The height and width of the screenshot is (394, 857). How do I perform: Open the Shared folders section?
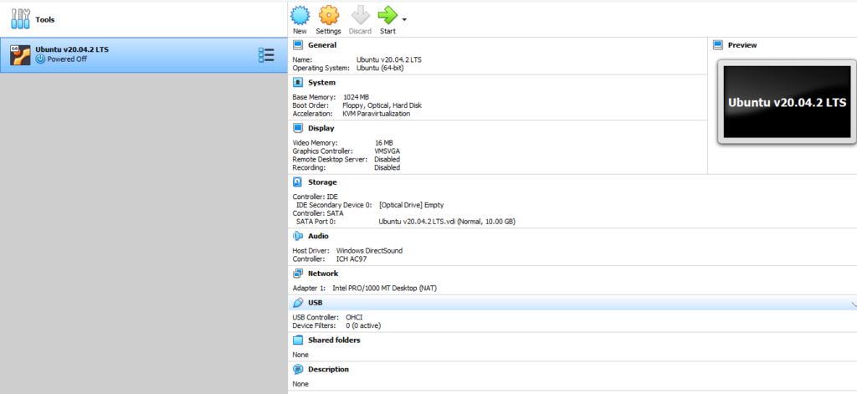click(x=333, y=340)
